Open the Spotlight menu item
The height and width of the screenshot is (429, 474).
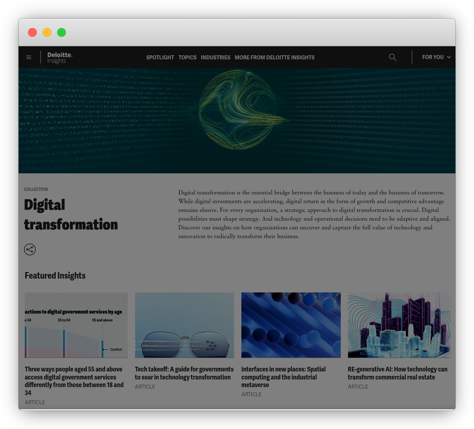tap(160, 57)
